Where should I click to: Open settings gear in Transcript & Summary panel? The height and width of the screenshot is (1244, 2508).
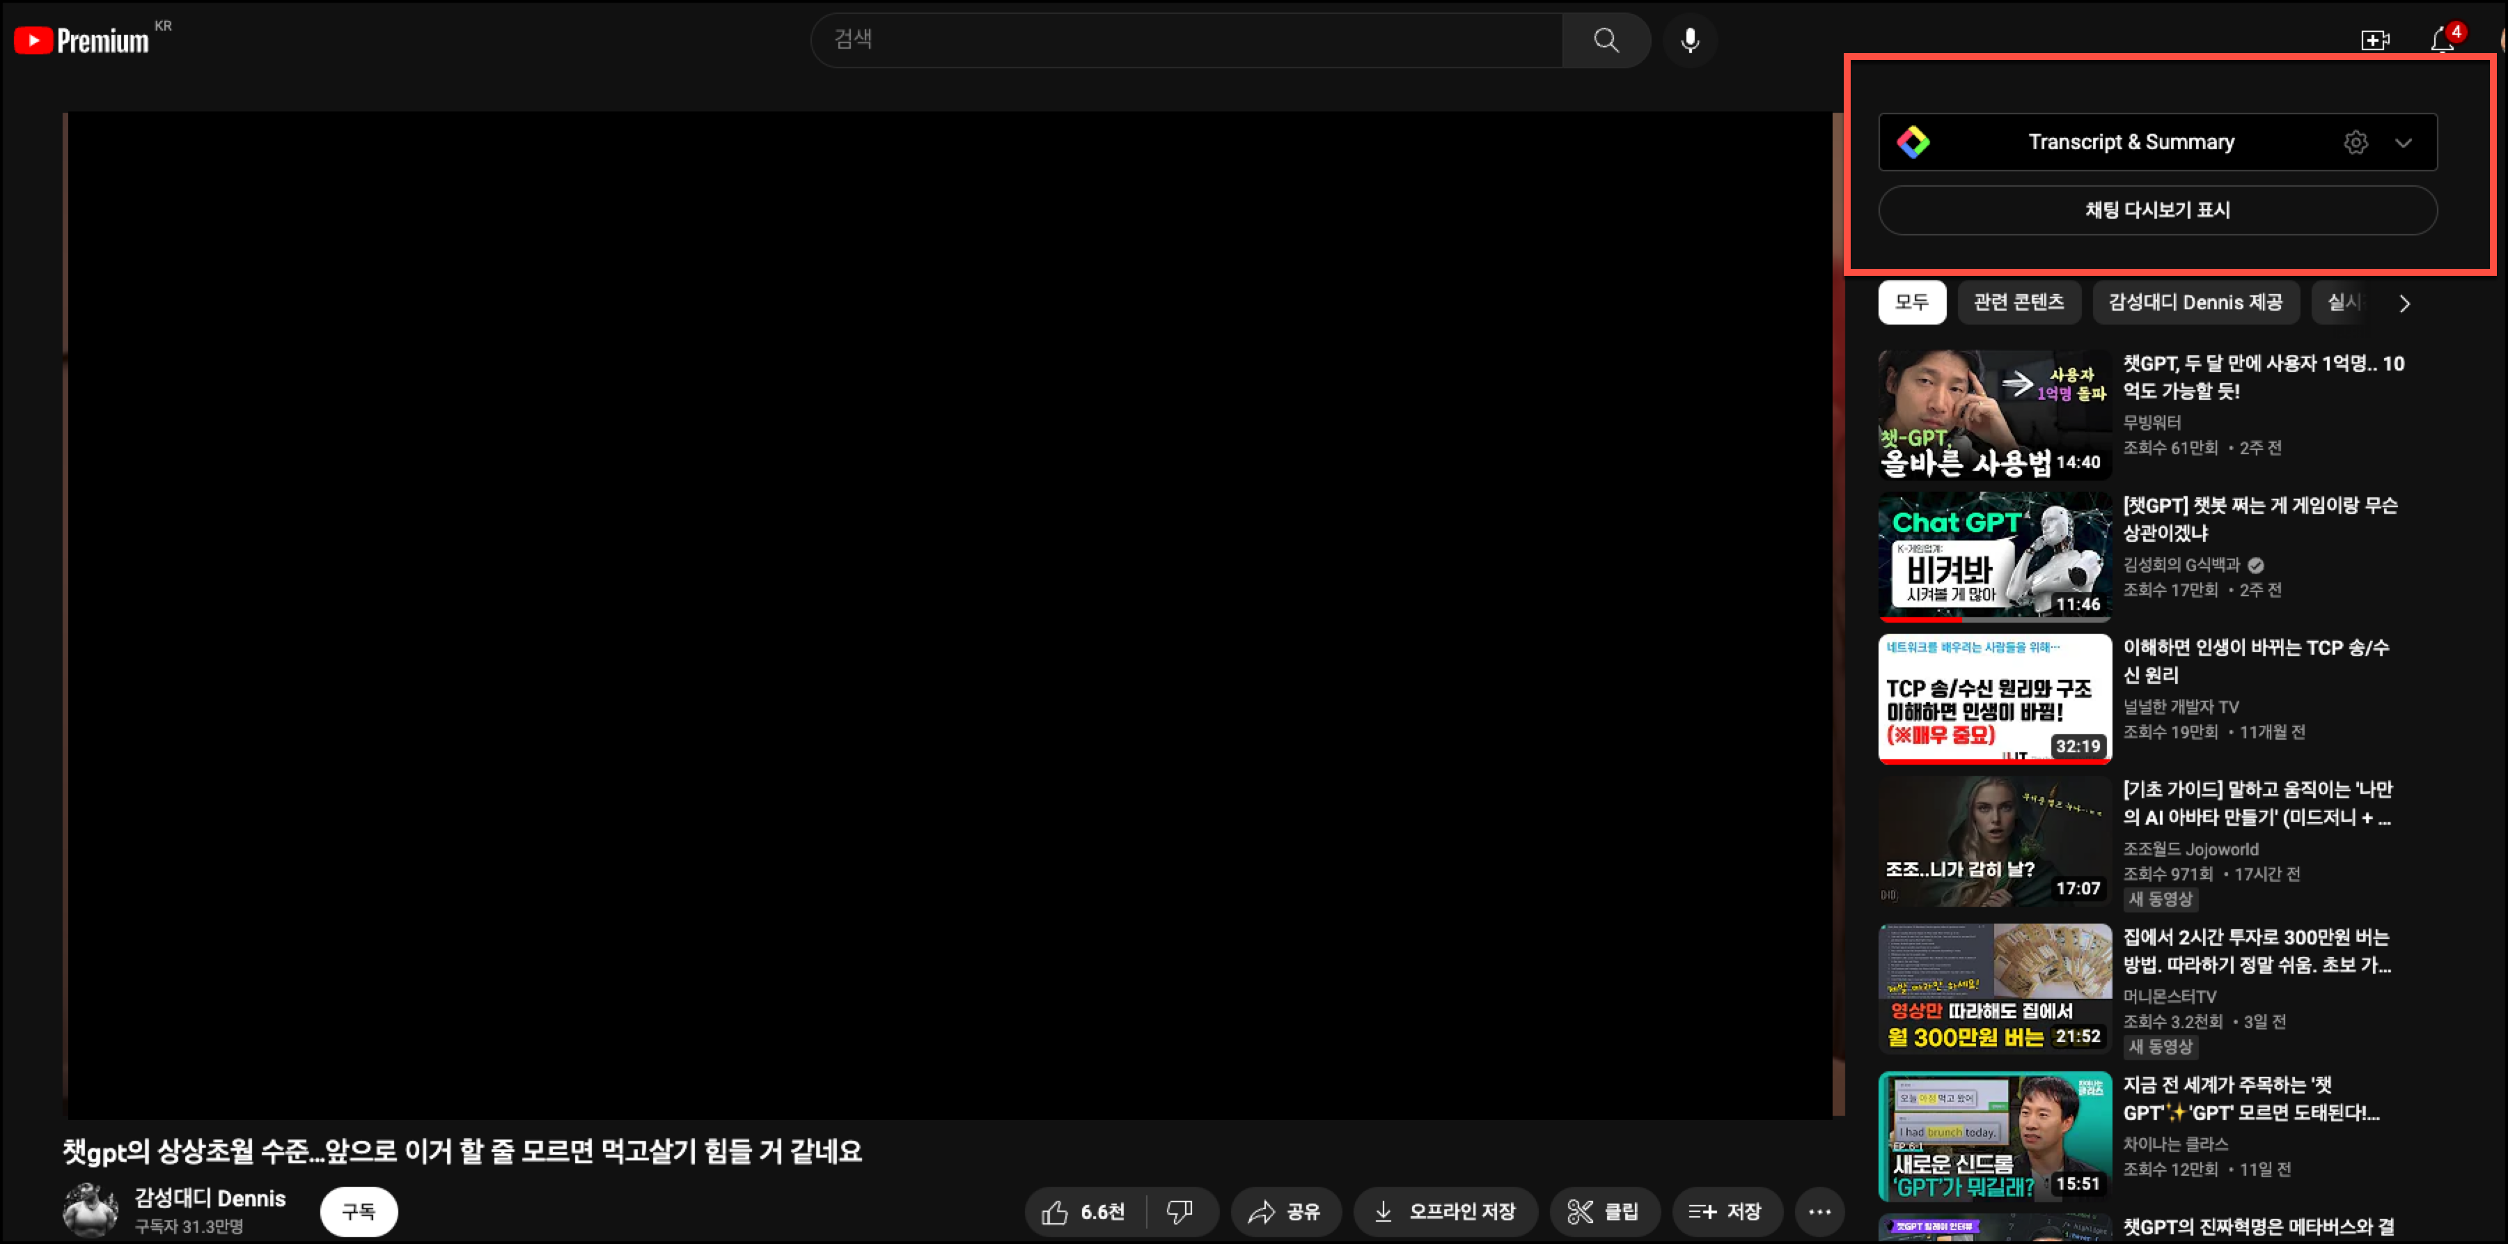tap(2356, 142)
